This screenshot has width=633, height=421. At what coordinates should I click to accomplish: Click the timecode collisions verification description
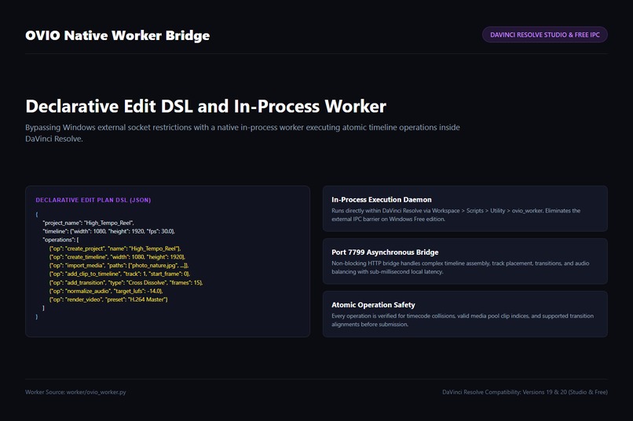click(x=463, y=321)
